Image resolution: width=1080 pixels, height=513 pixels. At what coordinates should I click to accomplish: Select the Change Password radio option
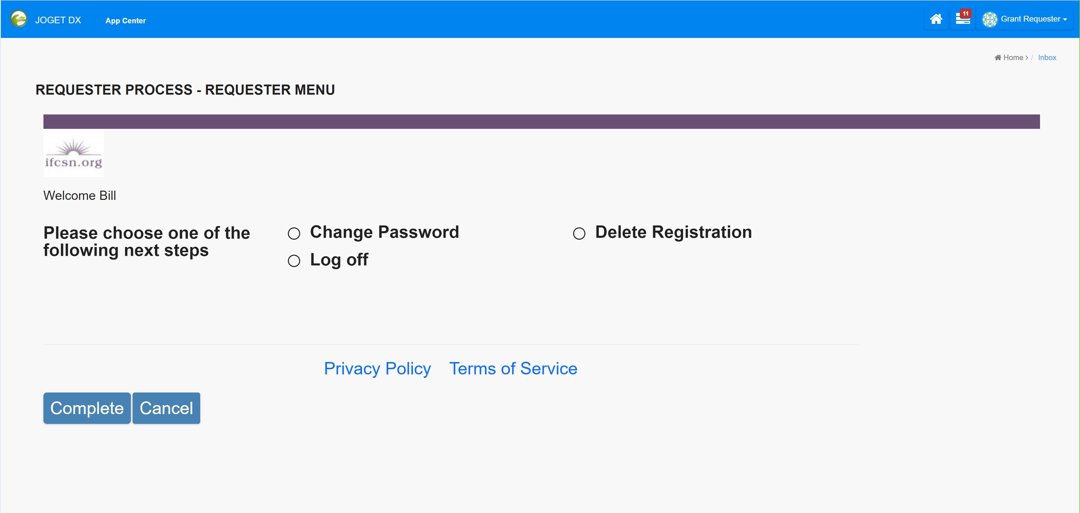(294, 233)
